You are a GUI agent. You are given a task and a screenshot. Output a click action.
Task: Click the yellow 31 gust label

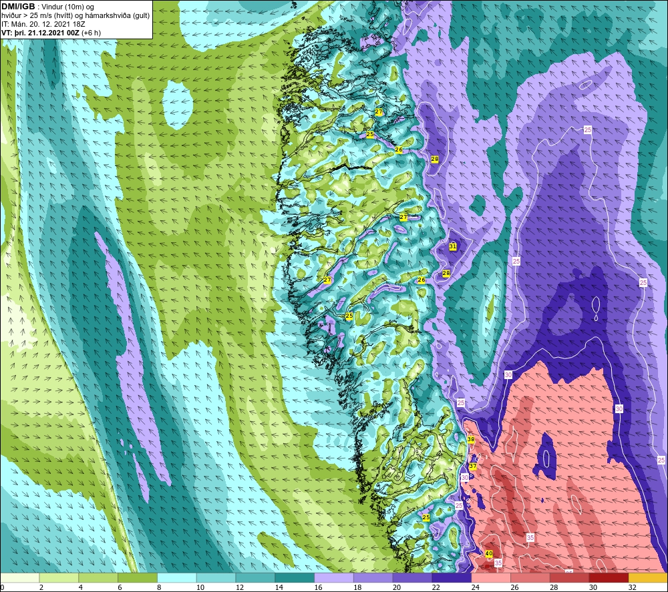(x=453, y=246)
